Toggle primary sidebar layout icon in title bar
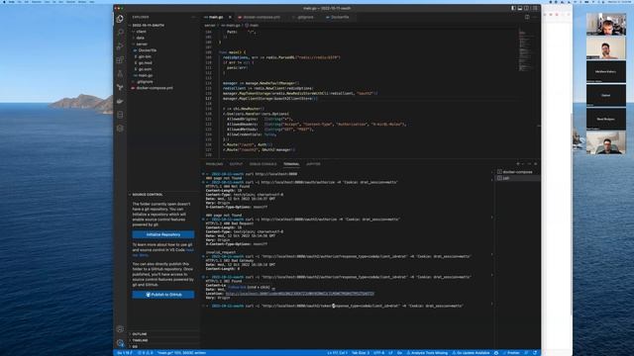 tap(513, 8)
